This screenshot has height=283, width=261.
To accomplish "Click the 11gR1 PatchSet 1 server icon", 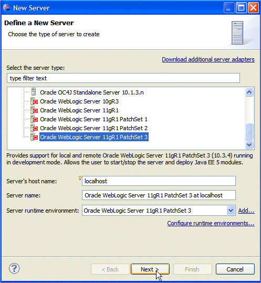I will coord(34,119).
